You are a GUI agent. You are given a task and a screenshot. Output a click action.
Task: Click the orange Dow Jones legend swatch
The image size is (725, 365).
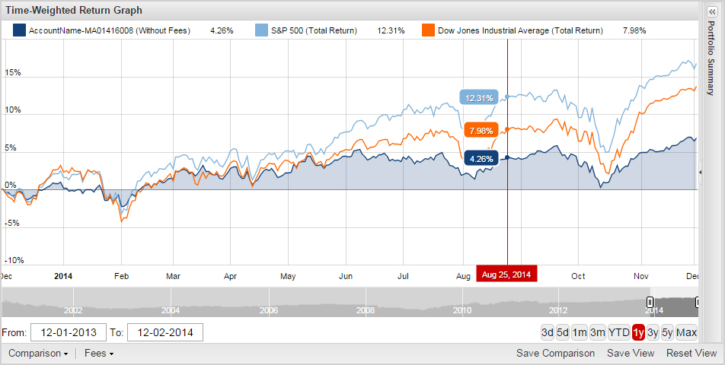428,30
